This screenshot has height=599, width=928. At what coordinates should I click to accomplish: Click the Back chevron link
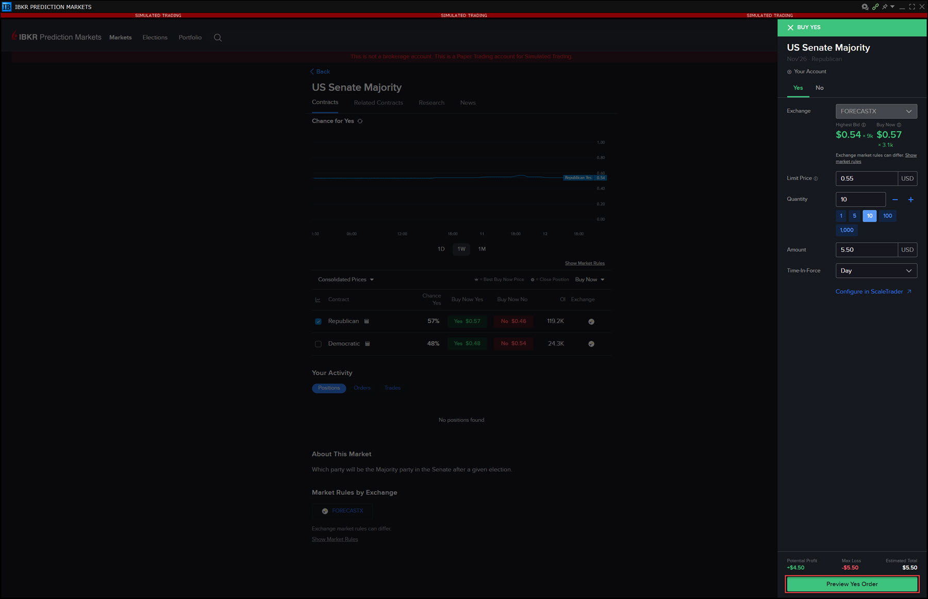tap(320, 72)
